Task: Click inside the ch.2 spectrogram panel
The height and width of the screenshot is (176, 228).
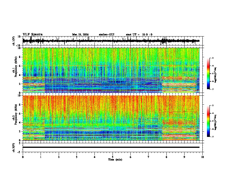Action: (x=111, y=118)
